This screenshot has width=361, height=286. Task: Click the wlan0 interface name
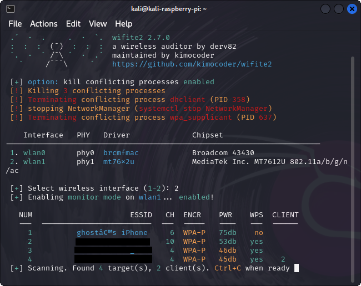click(x=34, y=153)
